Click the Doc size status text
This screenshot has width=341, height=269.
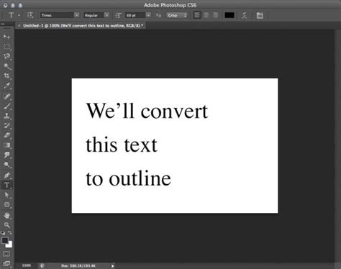click(78, 265)
